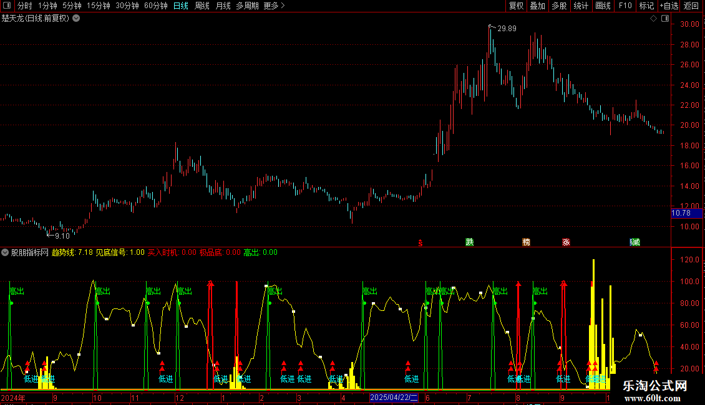Open the 股朋指标网 indicator dropdown arrow
Image resolution: width=705 pixels, height=405 pixels.
tap(5, 252)
